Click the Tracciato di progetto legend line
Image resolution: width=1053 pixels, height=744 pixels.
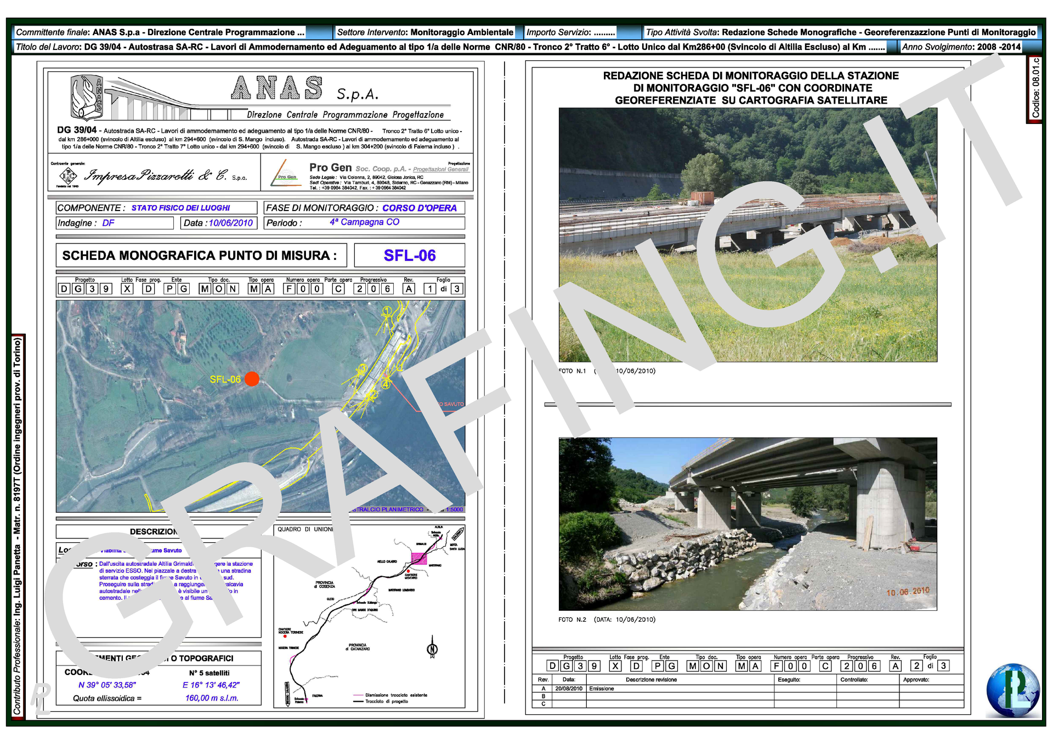pyautogui.click(x=359, y=701)
